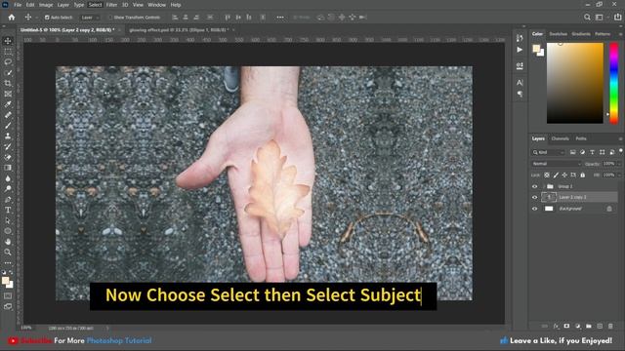625x351 pixels.
Task: Click the color picker gradient field
Action: (575, 83)
